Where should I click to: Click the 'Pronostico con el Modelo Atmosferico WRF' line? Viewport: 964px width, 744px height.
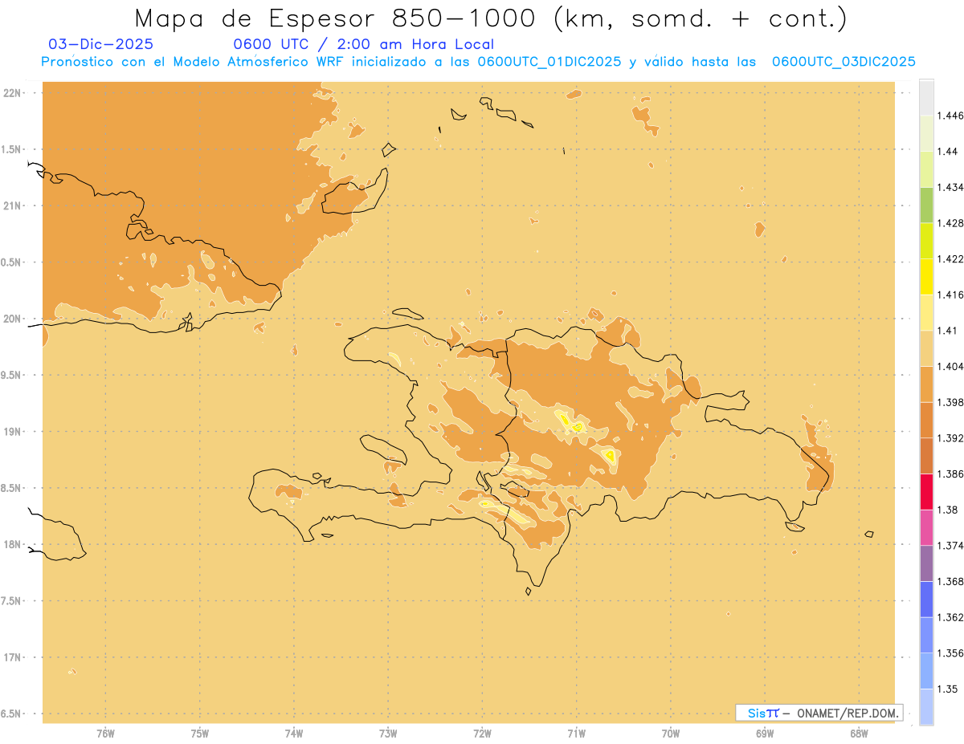pyautogui.click(x=478, y=62)
